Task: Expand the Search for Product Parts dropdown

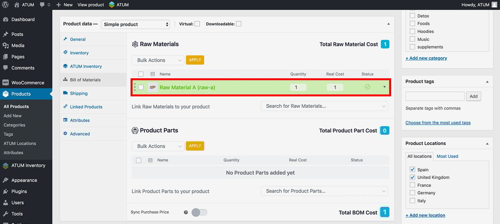Action: click(x=324, y=191)
